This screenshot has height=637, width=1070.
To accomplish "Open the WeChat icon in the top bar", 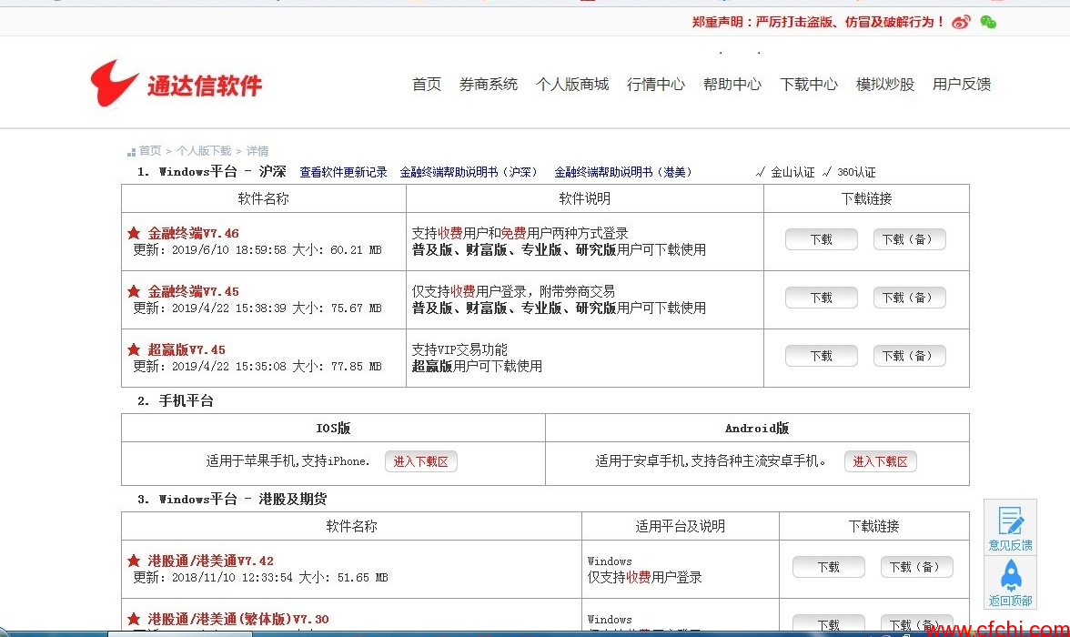I will pyautogui.click(x=987, y=23).
